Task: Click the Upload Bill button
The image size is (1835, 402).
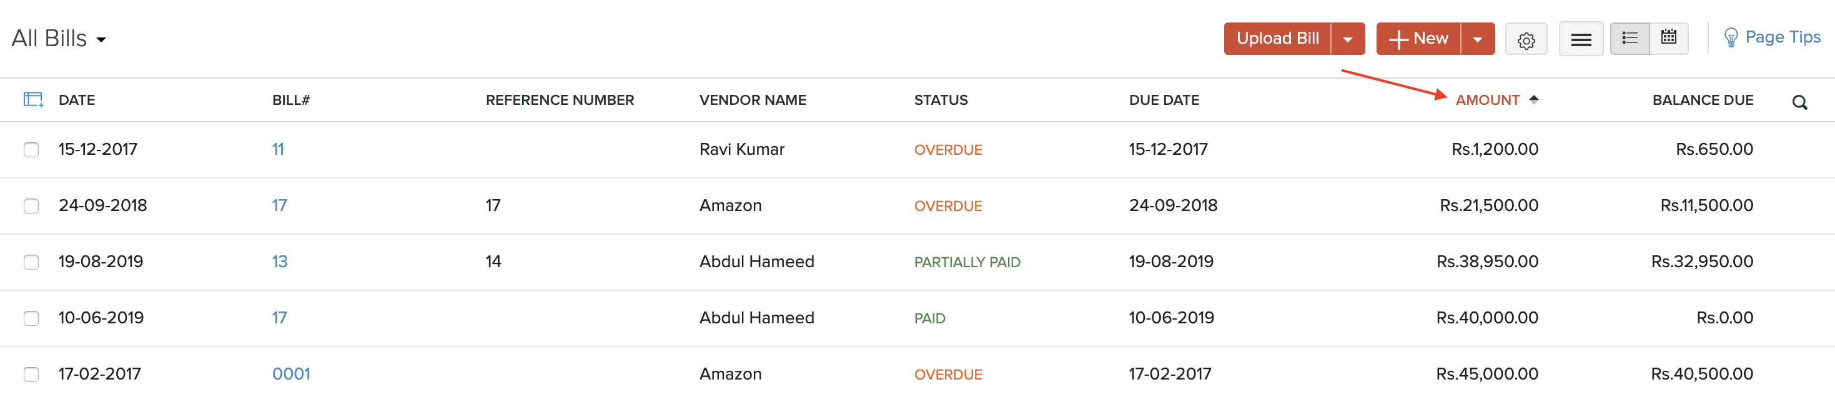Action: click(1277, 39)
